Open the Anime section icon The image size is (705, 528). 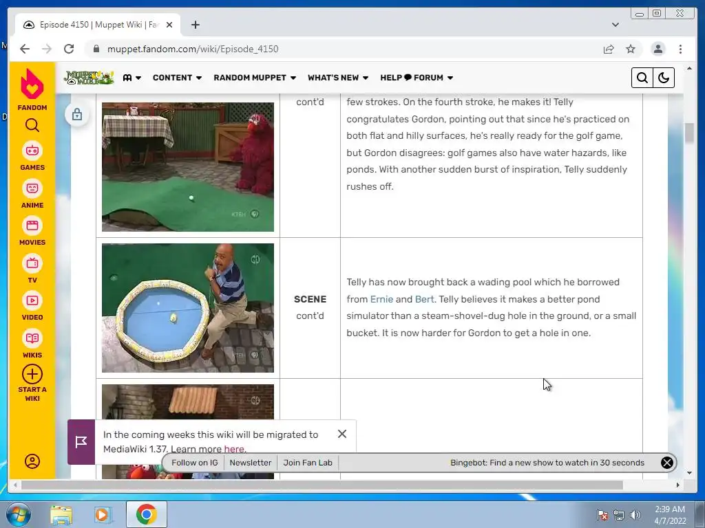(32, 188)
